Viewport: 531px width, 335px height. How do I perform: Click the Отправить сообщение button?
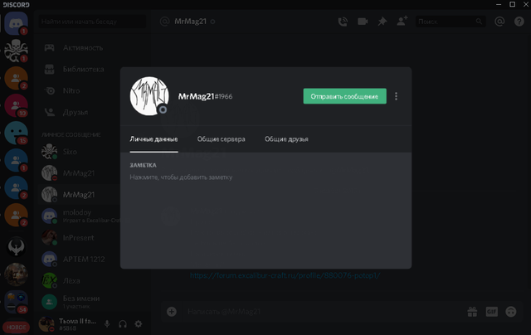pyautogui.click(x=345, y=96)
